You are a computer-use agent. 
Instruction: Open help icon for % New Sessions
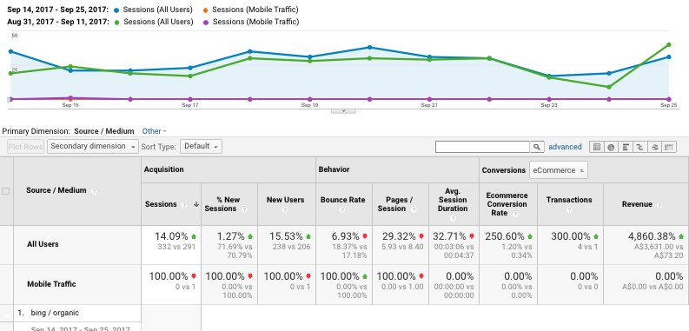[x=244, y=209]
